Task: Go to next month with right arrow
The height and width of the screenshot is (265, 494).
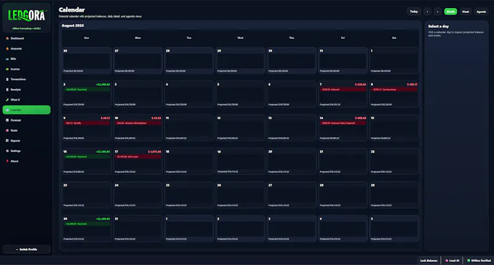Action: pyautogui.click(x=438, y=12)
